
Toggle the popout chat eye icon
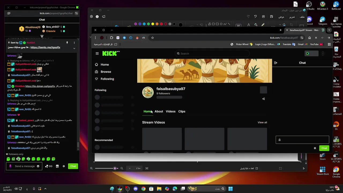[9, 13]
